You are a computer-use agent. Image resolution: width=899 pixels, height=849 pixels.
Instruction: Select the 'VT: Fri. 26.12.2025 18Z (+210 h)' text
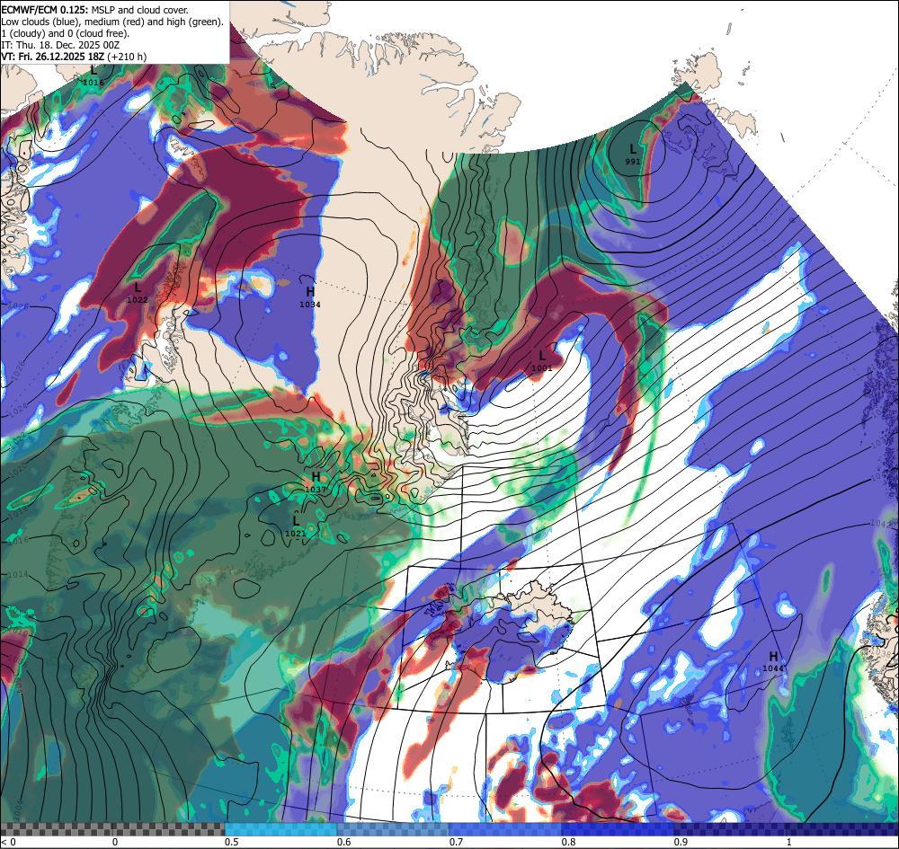tap(74, 57)
